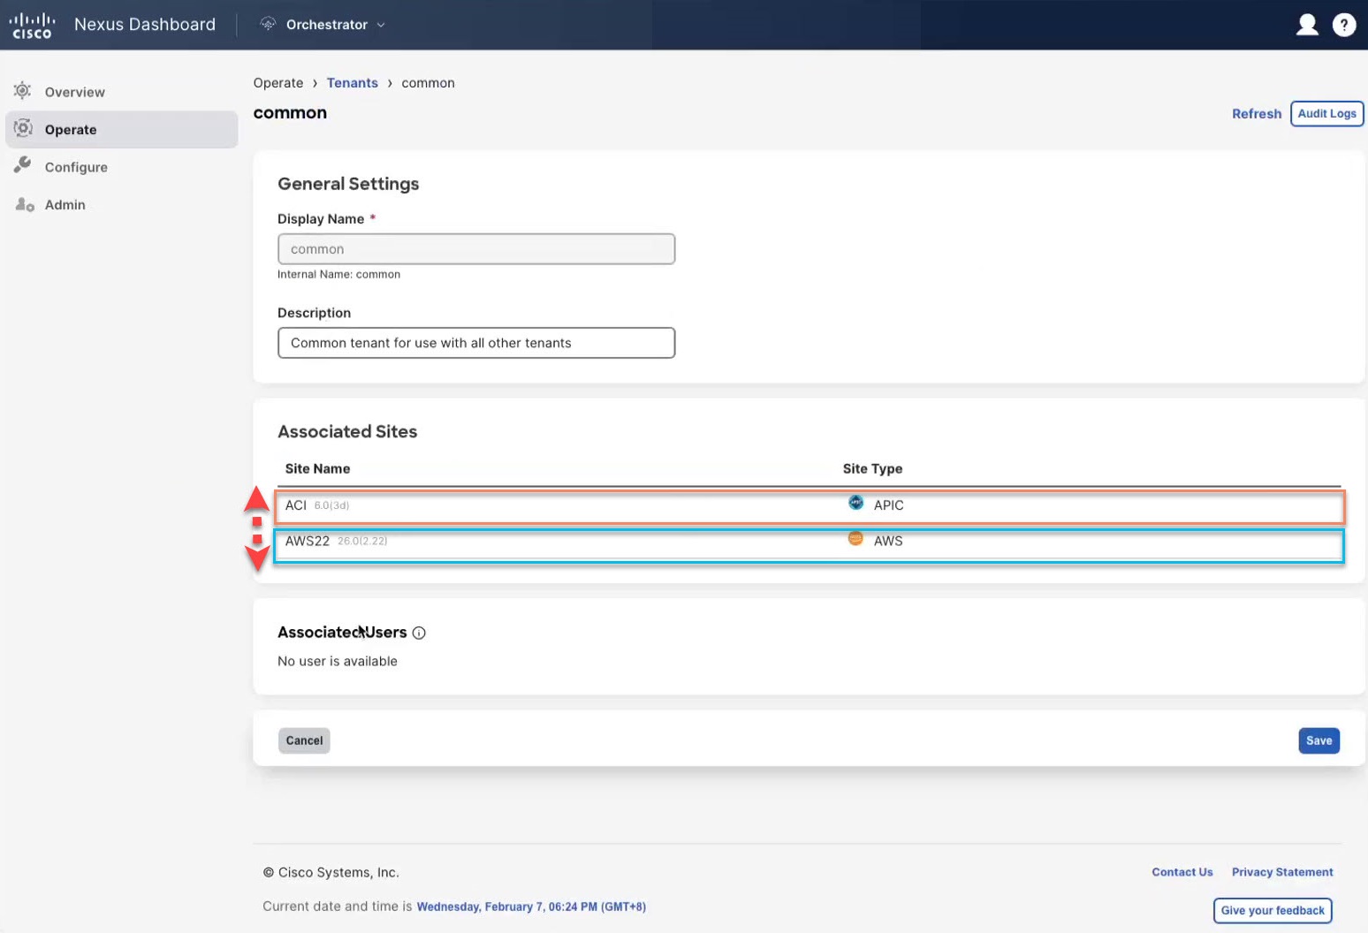Open the Privacy Statement link
Viewport: 1368px width, 933px height.
pos(1282,872)
